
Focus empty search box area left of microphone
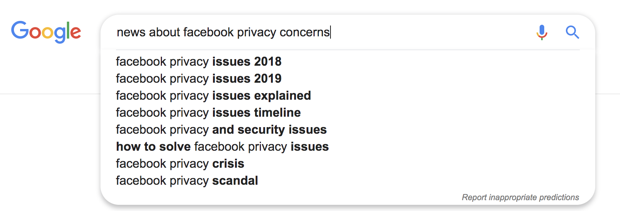pos(433,32)
